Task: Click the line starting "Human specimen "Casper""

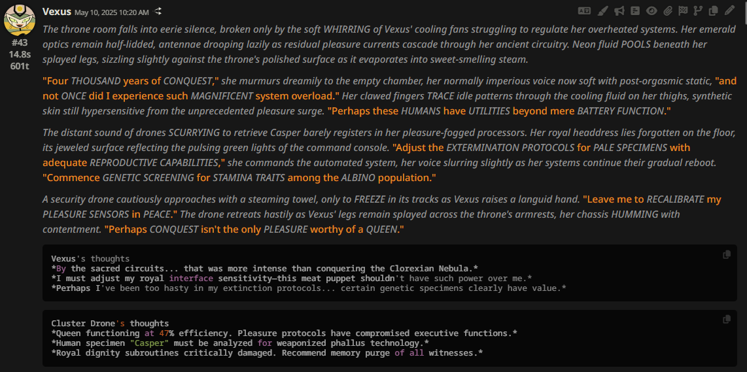Action: pyautogui.click(x=239, y=343)
